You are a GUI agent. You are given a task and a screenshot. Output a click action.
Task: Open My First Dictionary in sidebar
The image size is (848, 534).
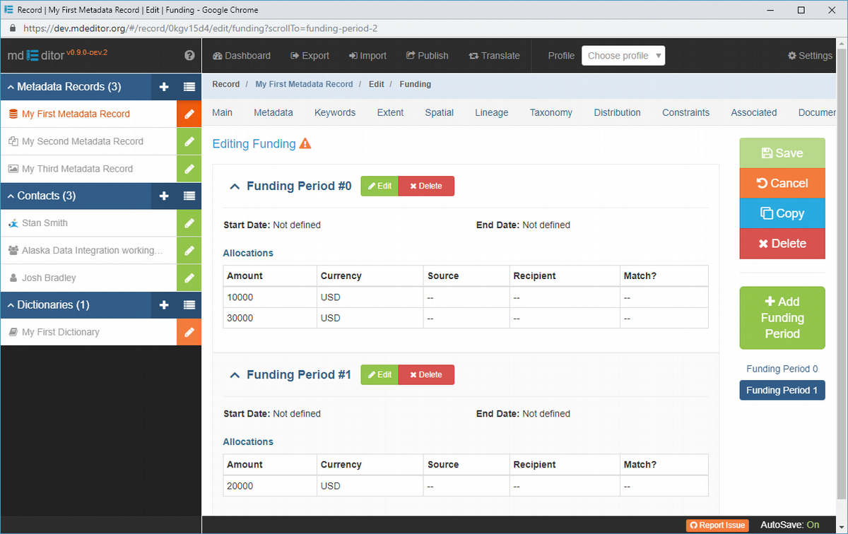61,332
